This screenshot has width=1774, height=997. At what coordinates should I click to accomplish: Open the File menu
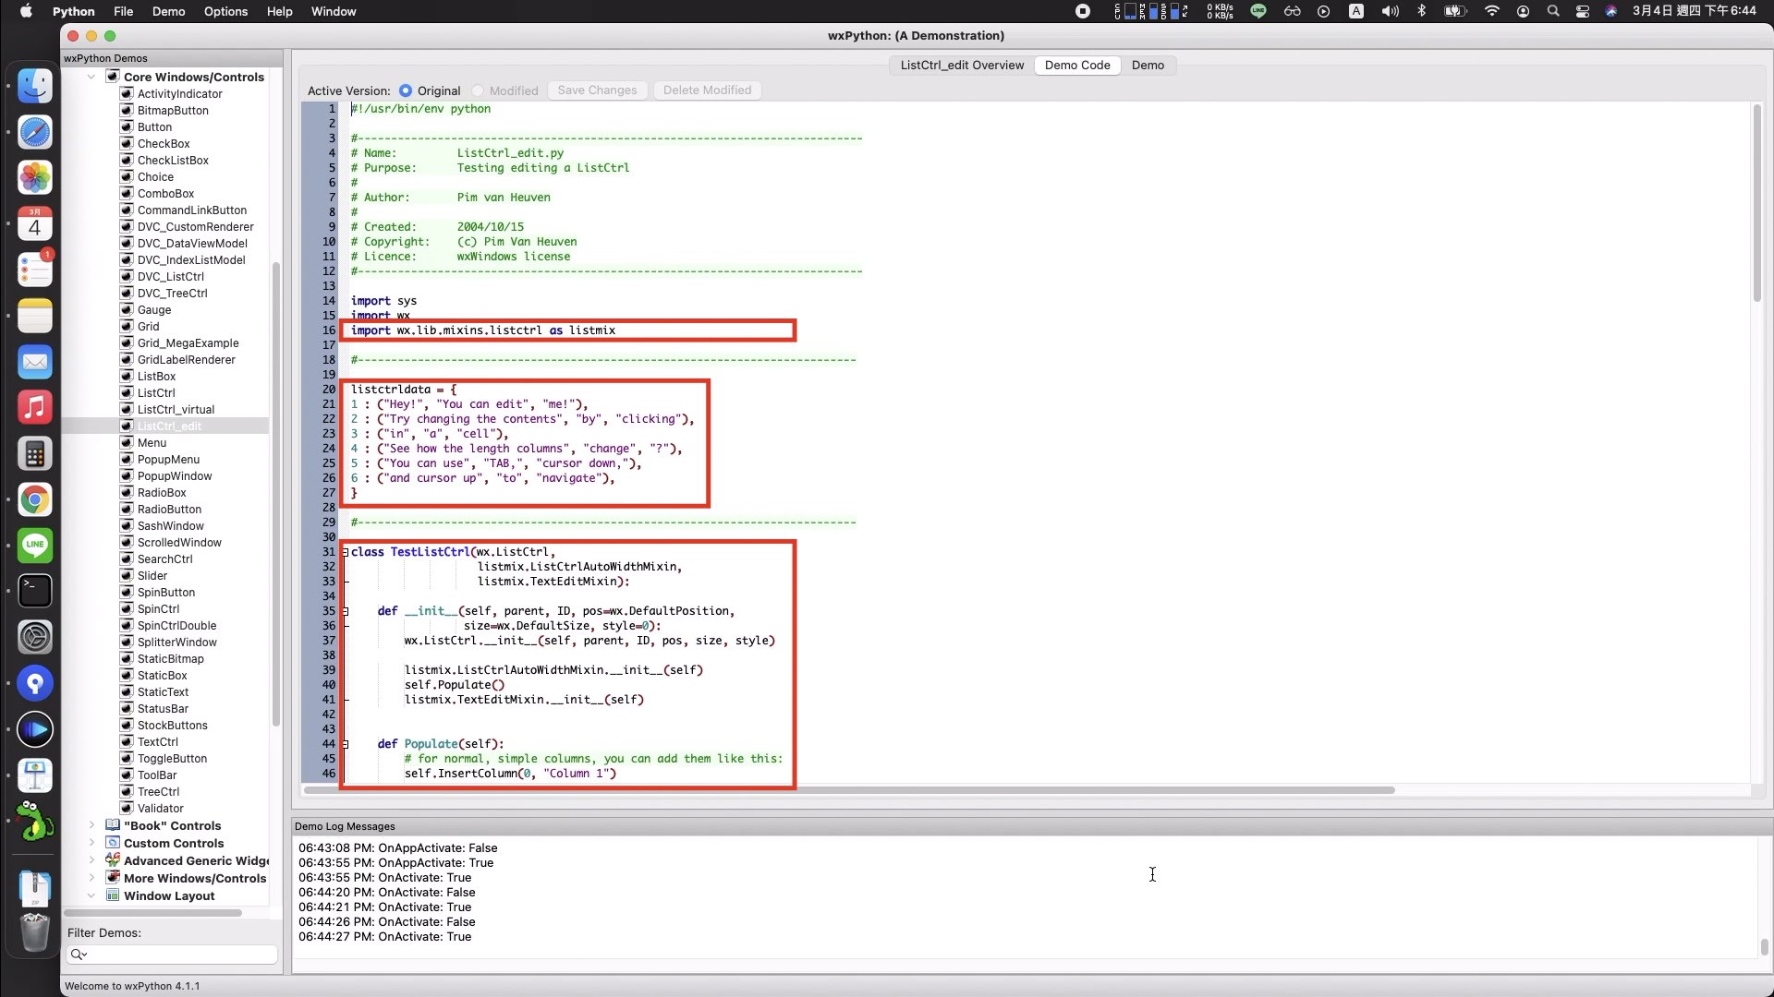tap(123, 11)
